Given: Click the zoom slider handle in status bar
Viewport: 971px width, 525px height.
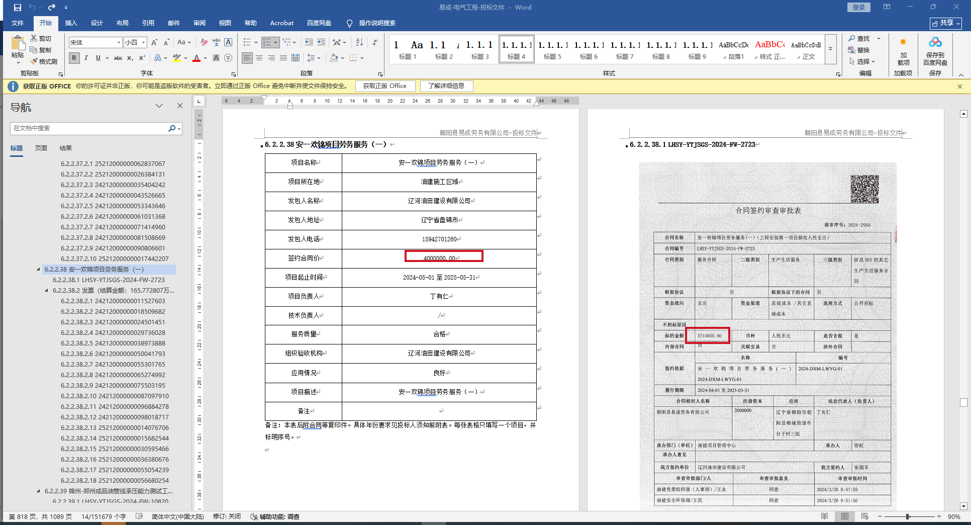Looking at the screenshot, I should click(908, 516).
